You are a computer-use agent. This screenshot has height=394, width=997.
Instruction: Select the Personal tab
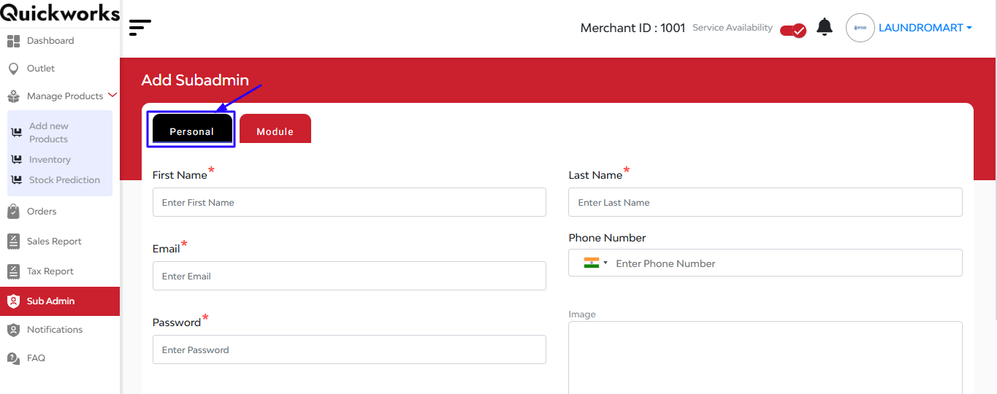pyautogui.click(x=191, y=129)
